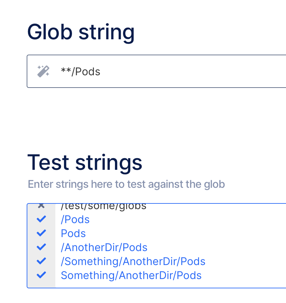Image resolution: width=286 pixels, height=303 pixels.
Task: Click the Glob string heading
Action: (x=81, y=32)
